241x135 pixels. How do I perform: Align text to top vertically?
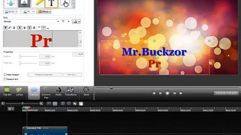pyautogui.click(x=39, y=27)
